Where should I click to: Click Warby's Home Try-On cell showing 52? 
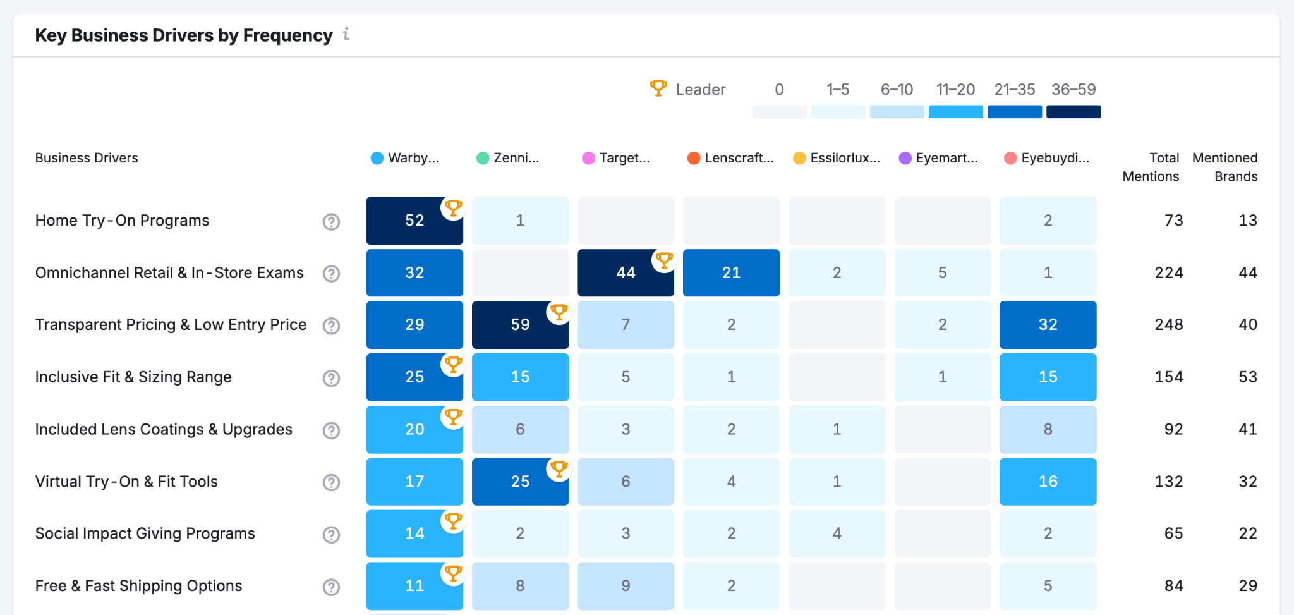tap(414, 221)
